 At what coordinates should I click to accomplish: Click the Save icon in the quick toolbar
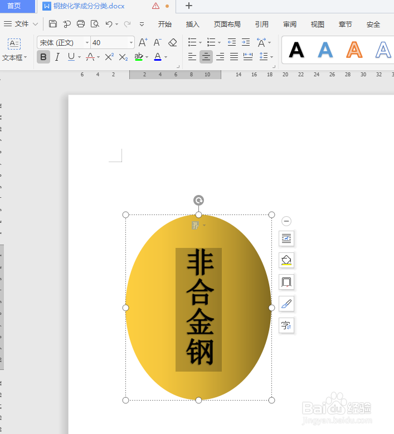pos(52,24)
